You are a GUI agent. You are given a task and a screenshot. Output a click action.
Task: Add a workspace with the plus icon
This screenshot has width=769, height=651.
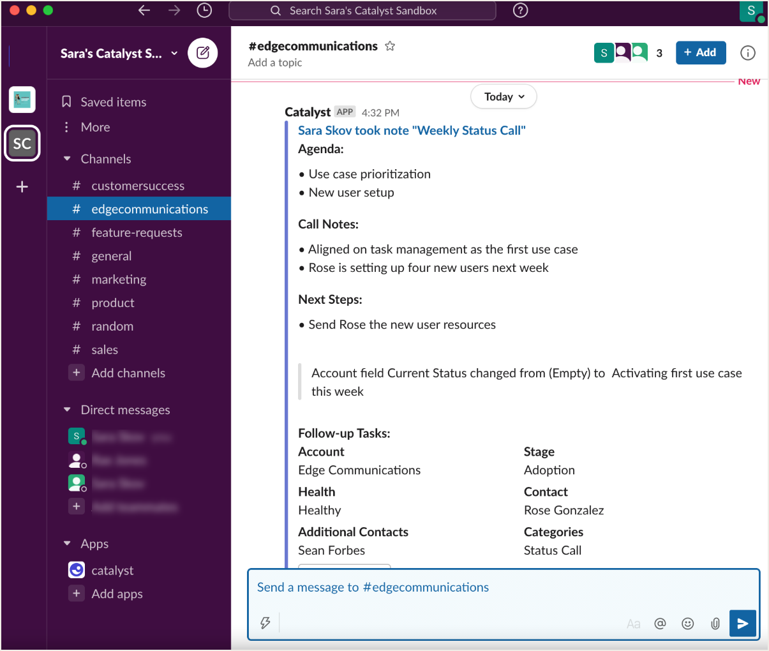(x=22, y=187)
